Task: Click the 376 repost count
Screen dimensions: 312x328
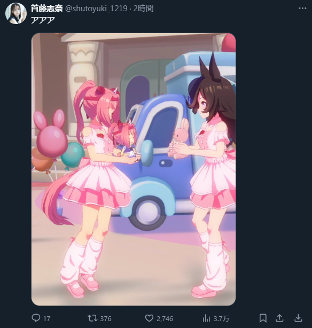Action: (106, 318)
